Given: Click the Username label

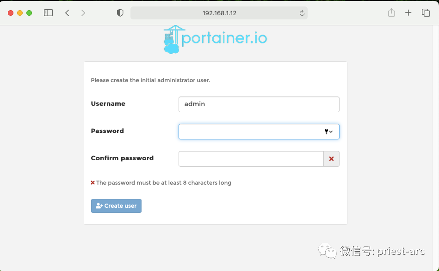Looking at the screenshot, I should [x=108, y=104].
